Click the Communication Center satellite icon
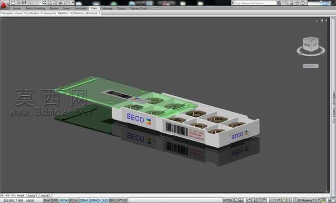The width and height of the screenshot is (336, 203). [x=292, y=3]
